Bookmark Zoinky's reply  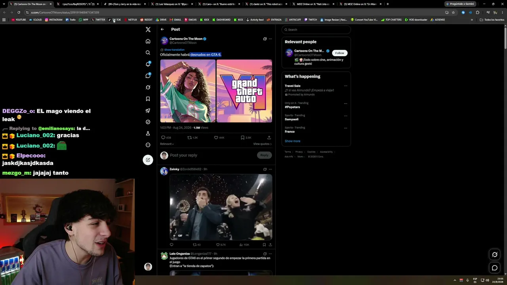coord(264,245)
